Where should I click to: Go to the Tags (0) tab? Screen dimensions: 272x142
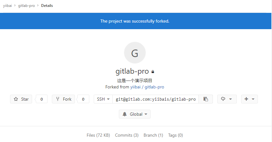point(175,135)
